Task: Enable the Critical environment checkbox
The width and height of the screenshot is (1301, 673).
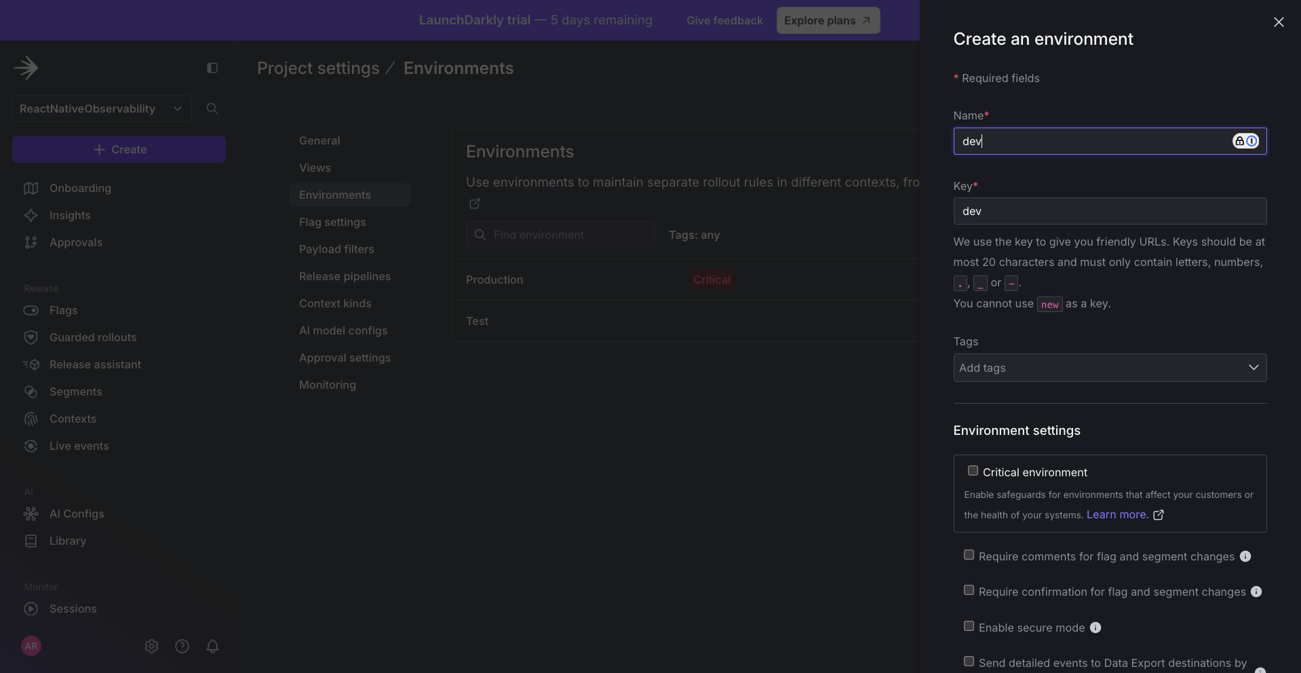Action: [972, 470]
